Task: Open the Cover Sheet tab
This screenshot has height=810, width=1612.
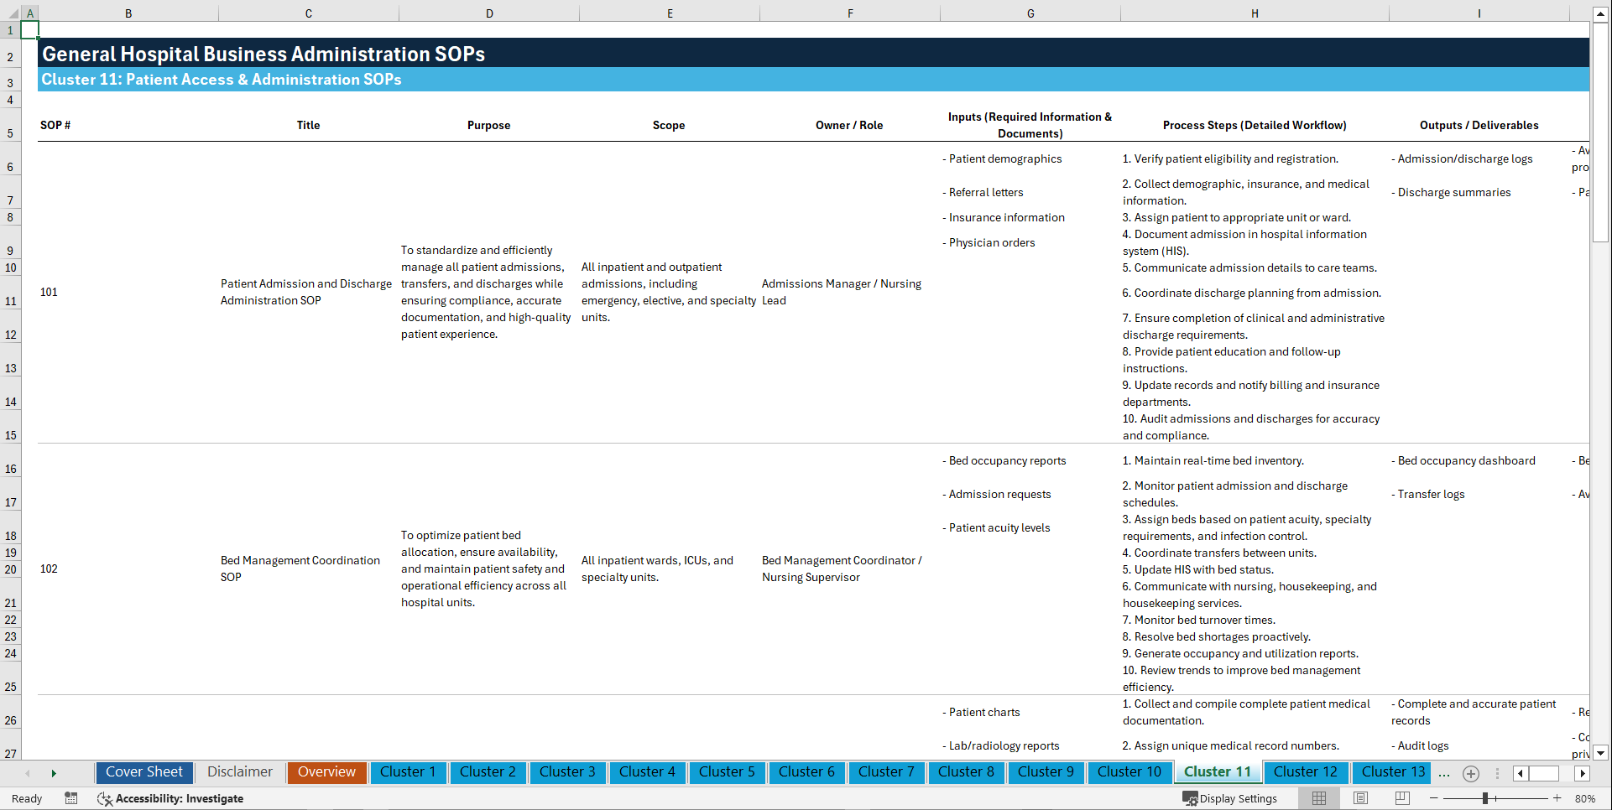Action: click(x=143, y=772)
